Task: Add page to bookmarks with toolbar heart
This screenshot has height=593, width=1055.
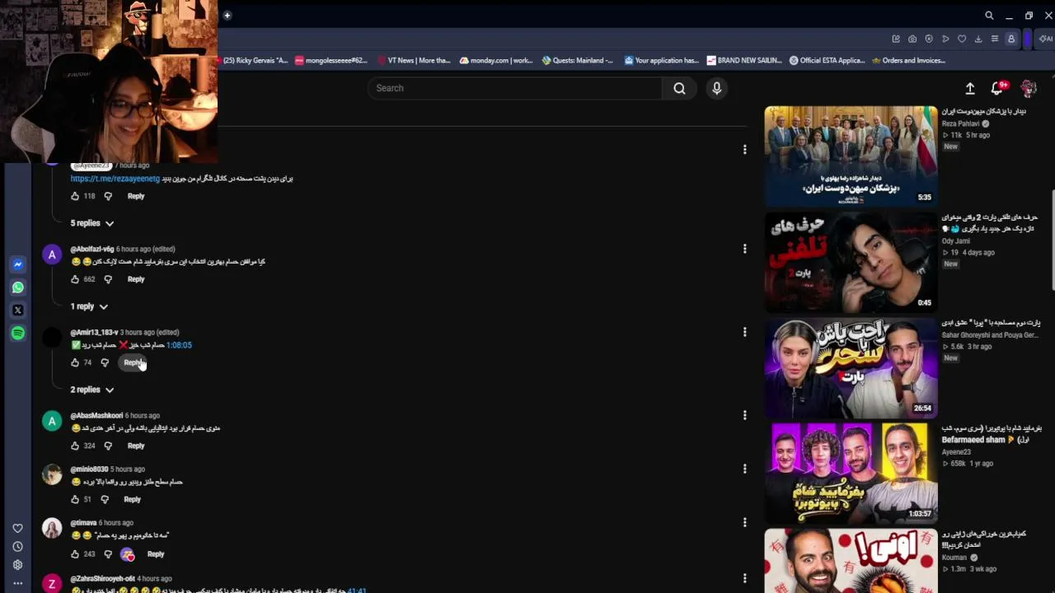Action: pos(962,39)
